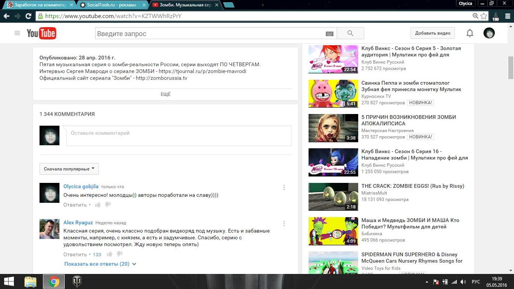Click the Chrome taskbar icon
This screenshot has width=514, height=289.
coord(54,281)
